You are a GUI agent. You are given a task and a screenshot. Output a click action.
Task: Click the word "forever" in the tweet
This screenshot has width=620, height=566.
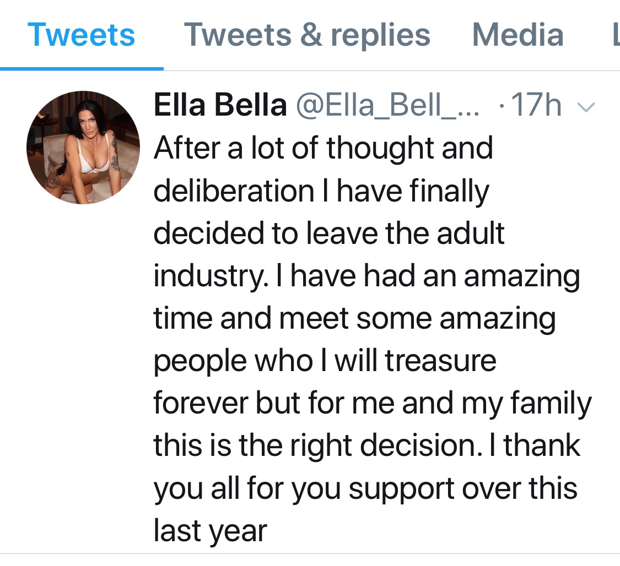[200, 403]
